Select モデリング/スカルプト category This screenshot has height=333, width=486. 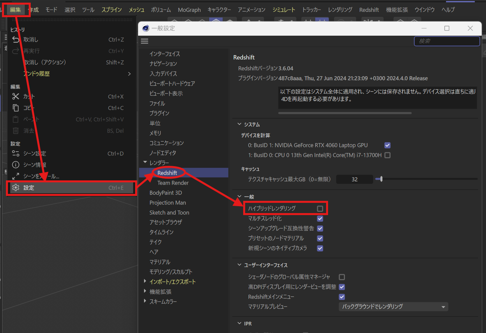point(171,272)
